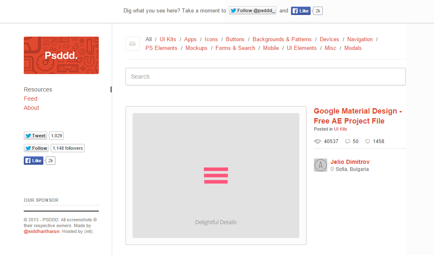434x255 pixels.
Task: Select the Buttons category
Action: point(235,39)
